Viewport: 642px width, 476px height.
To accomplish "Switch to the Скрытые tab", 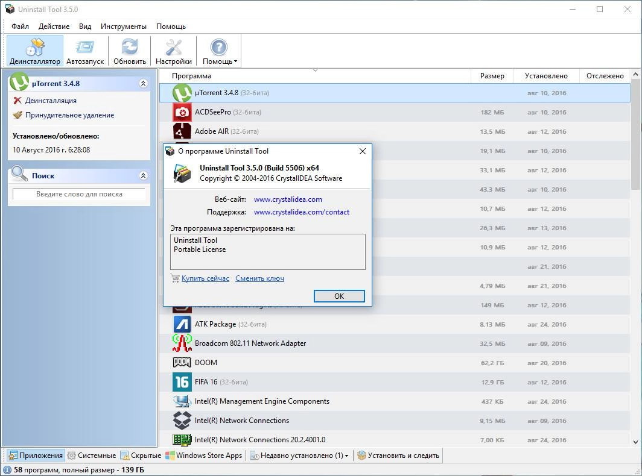I will pos(141,455).
